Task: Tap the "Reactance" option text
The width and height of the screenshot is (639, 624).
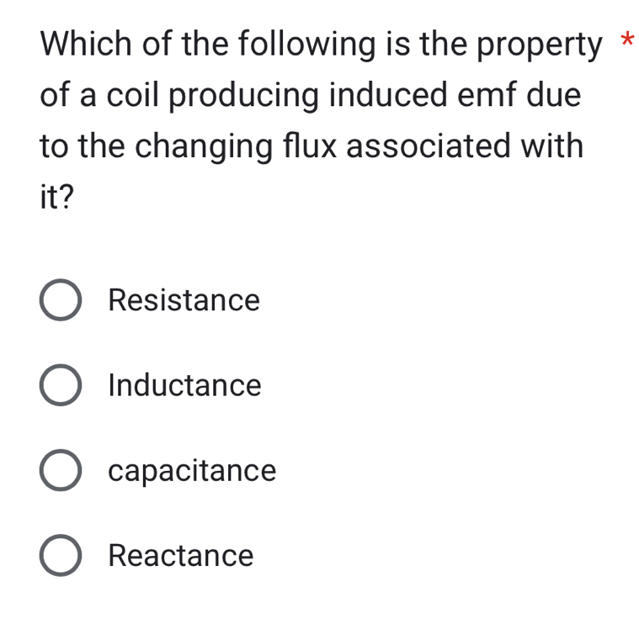Action: (x=181, y=556)
